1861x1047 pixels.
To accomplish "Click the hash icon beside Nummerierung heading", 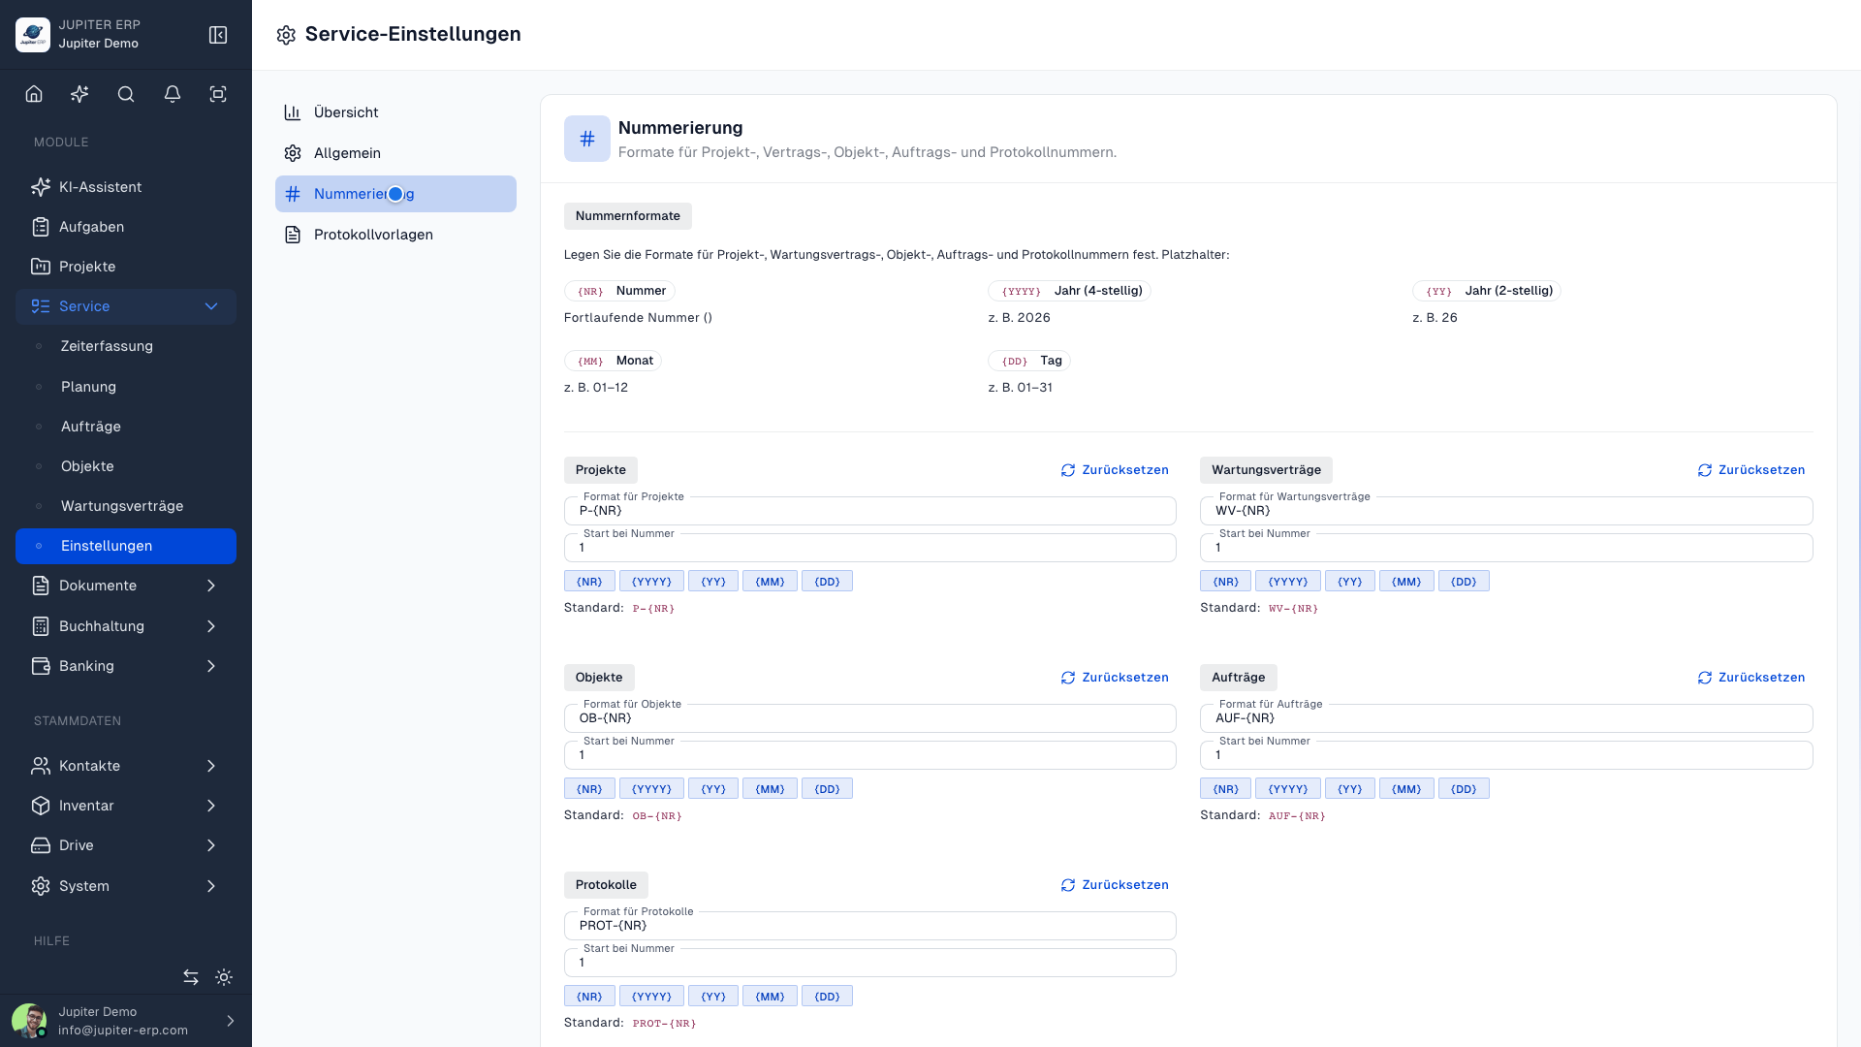I will [x=587, y=139].
